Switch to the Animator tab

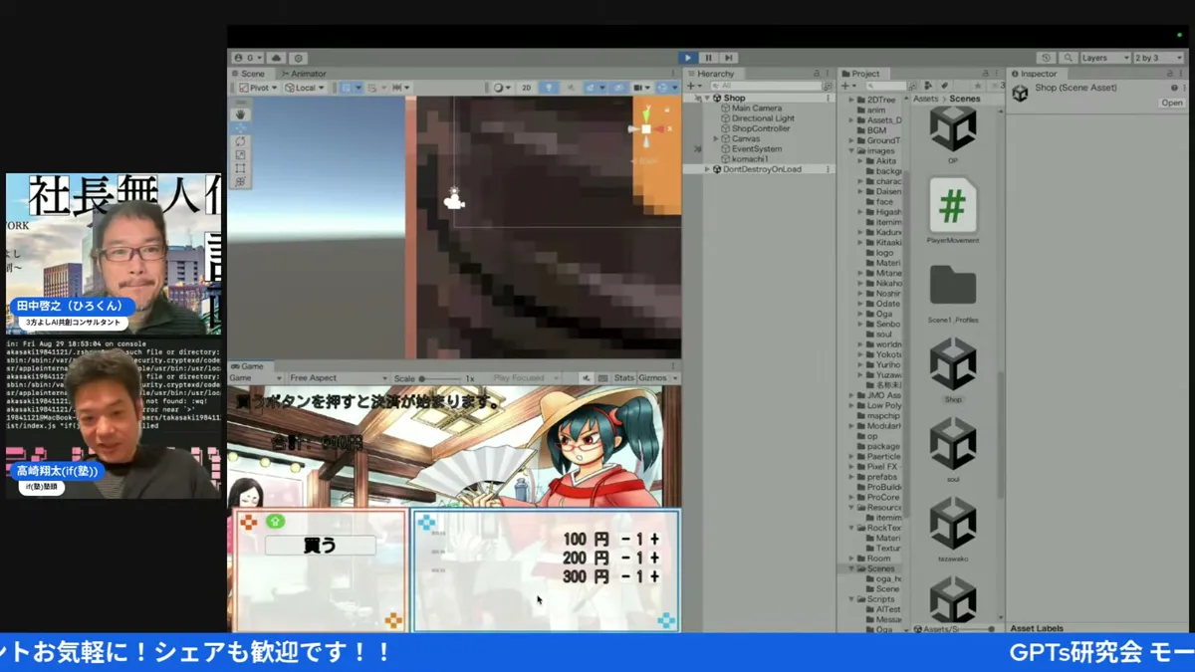click(x=304, y=74)
